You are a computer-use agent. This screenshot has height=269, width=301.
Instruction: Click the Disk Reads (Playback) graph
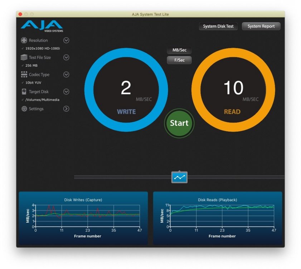pos(218,218)
